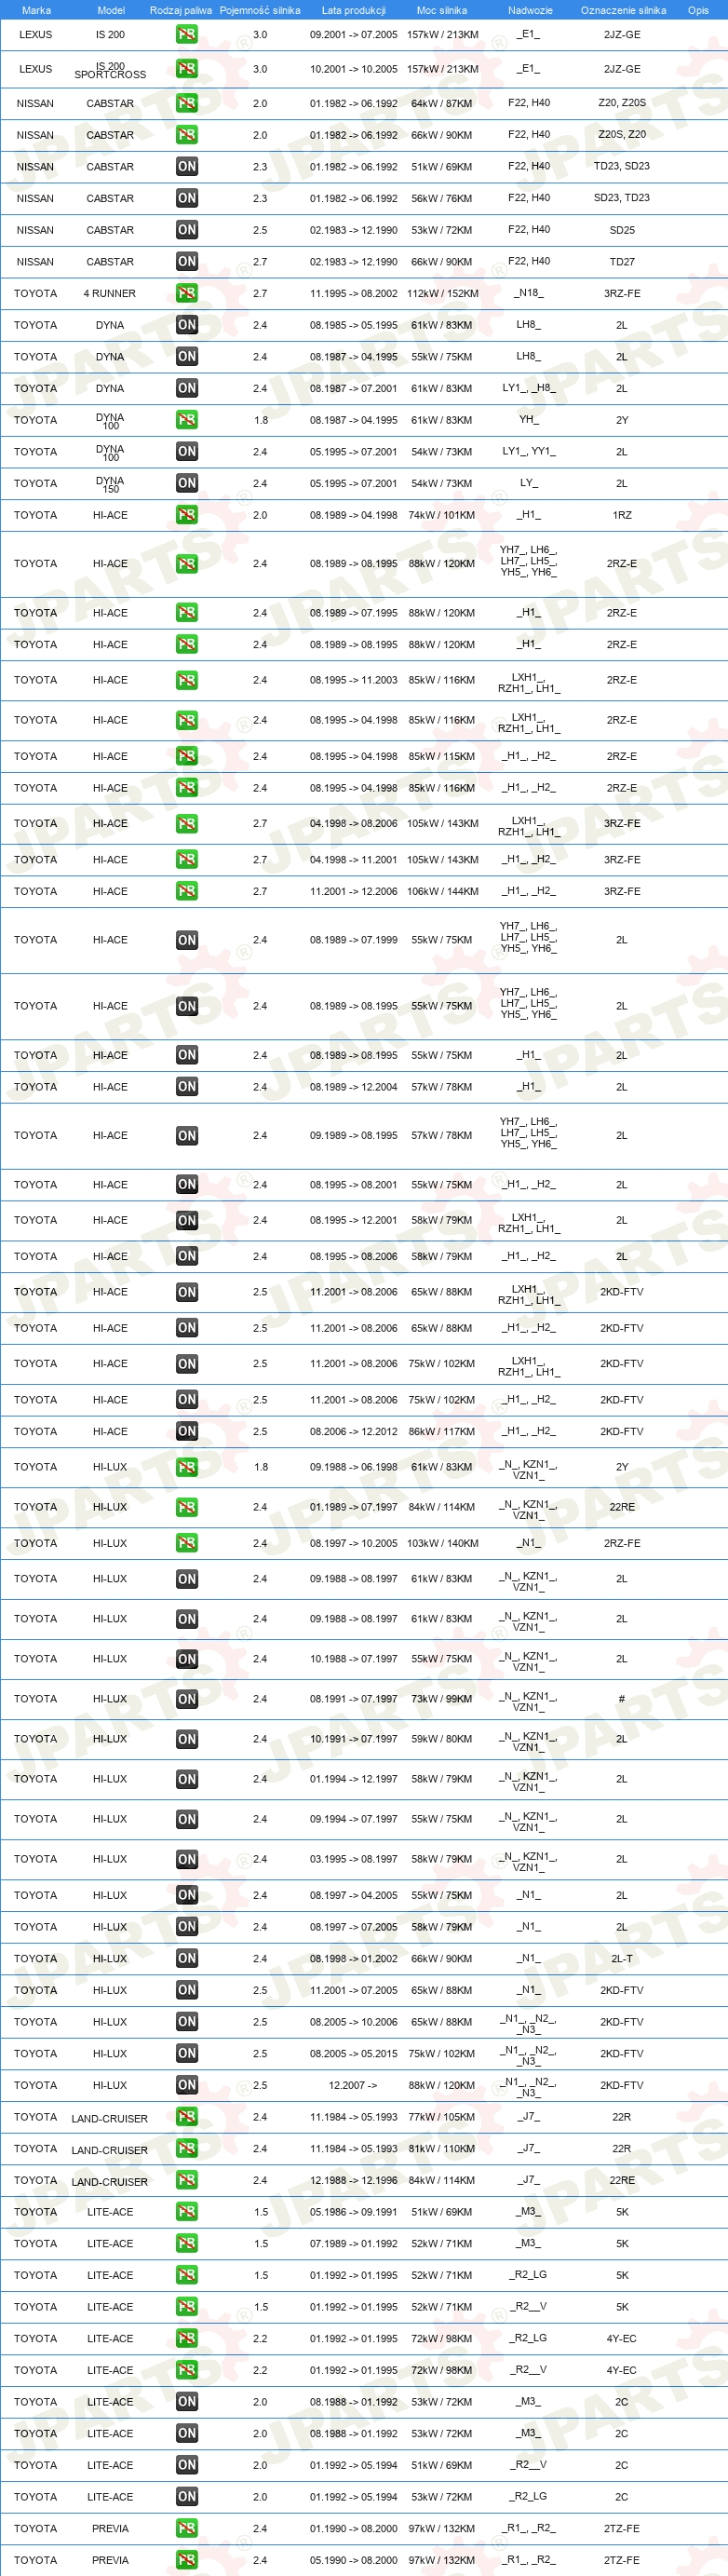This screenshot has height=2576, width=728.
Task: Click the Oznaczenie silnika column header
Action: pyautogui.click(x=623, y=10)
